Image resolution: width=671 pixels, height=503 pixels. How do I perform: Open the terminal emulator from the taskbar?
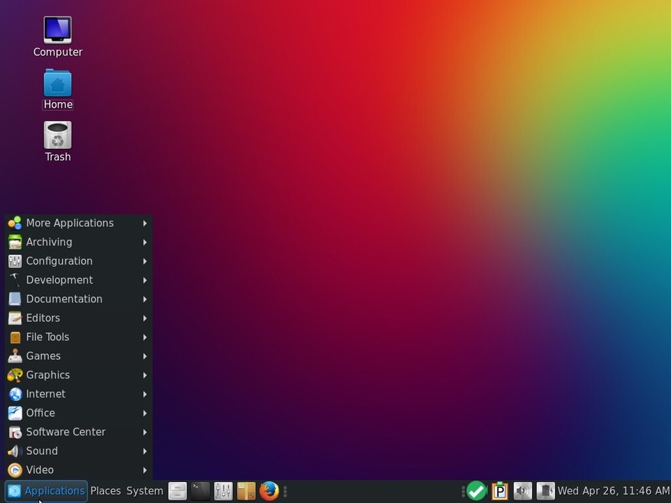200,490
